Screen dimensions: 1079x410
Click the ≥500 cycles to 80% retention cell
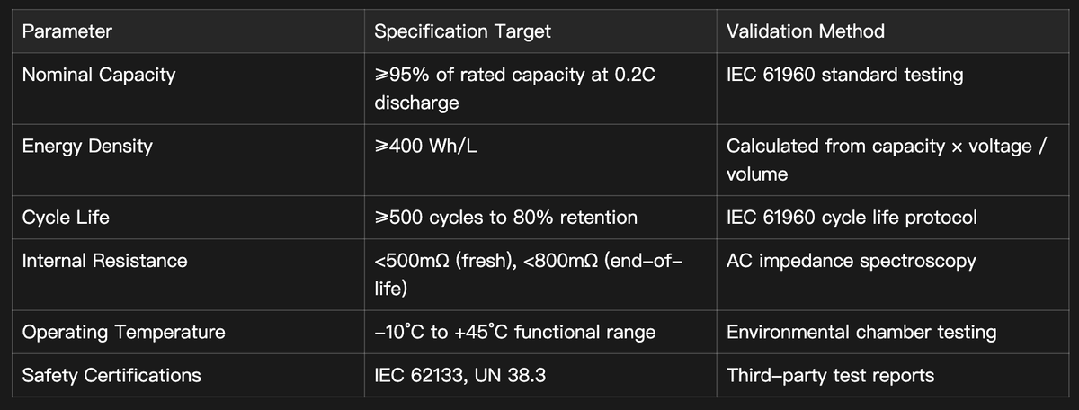[x=505, y=218]
